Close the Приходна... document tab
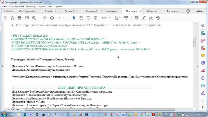Screen dimensions: 208x117 140,11
